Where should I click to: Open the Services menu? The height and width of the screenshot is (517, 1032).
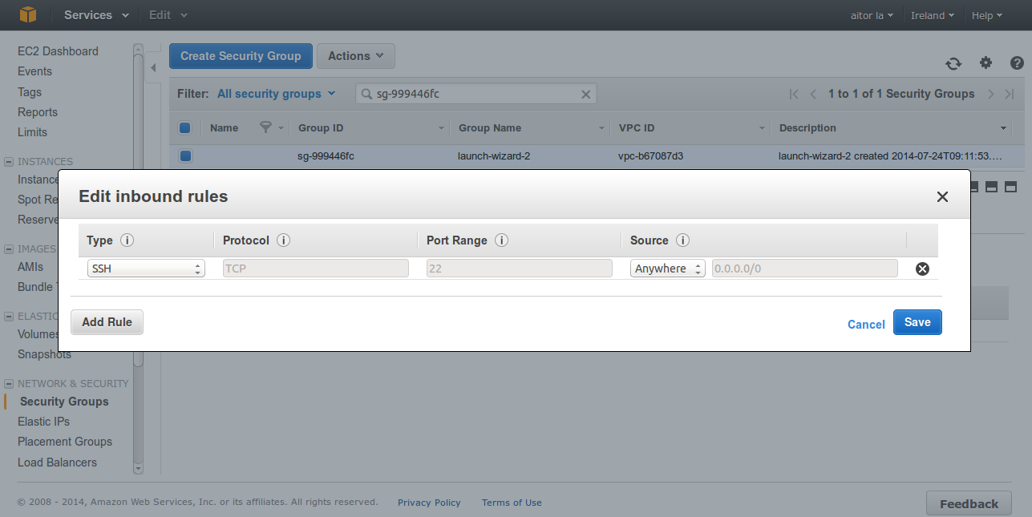(x=95, y=15)
